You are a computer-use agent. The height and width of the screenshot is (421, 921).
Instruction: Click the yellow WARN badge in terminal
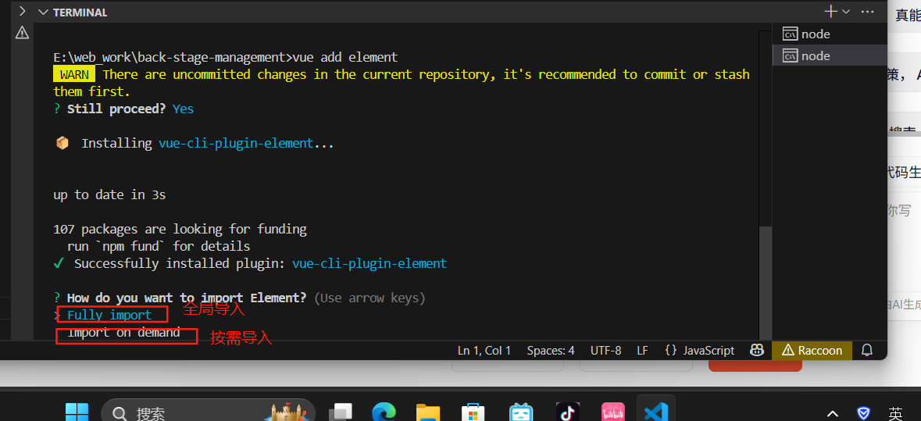[x=74, y=74]
